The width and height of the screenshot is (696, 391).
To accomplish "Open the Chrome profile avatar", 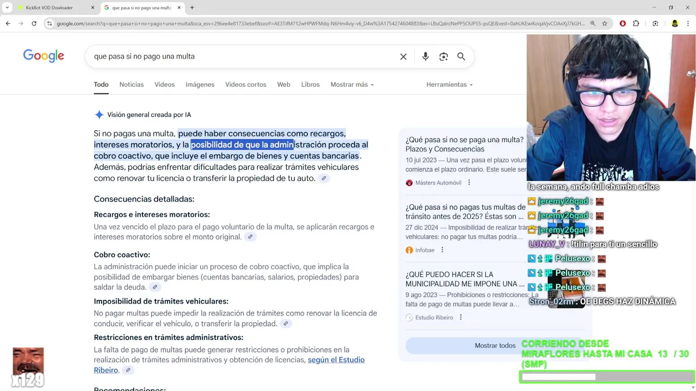I will (675, 23).
